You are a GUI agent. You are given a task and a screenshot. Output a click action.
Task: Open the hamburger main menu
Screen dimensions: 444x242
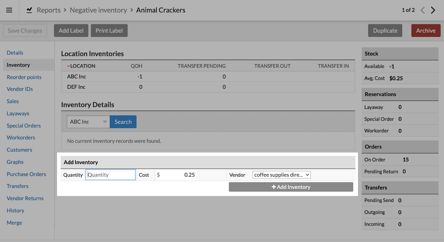9,10
